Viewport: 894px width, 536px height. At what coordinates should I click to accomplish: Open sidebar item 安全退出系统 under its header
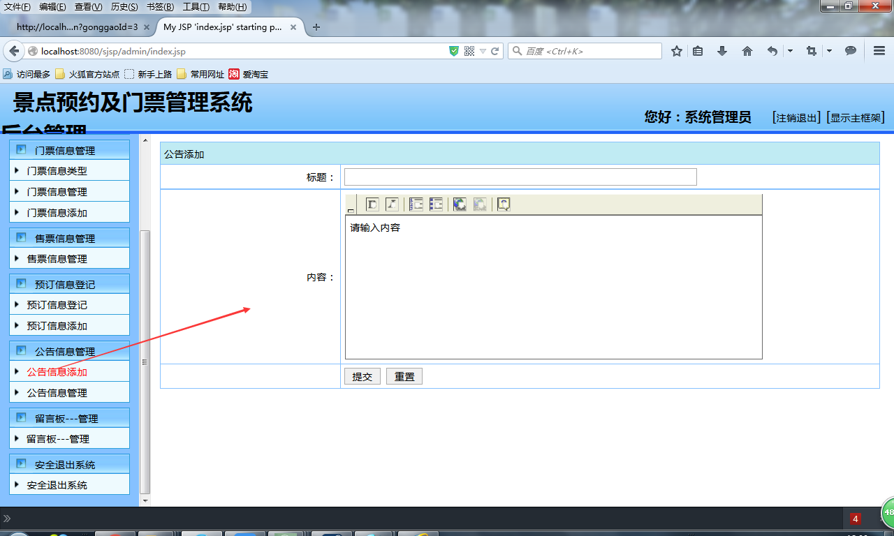(x=57, y=485)
